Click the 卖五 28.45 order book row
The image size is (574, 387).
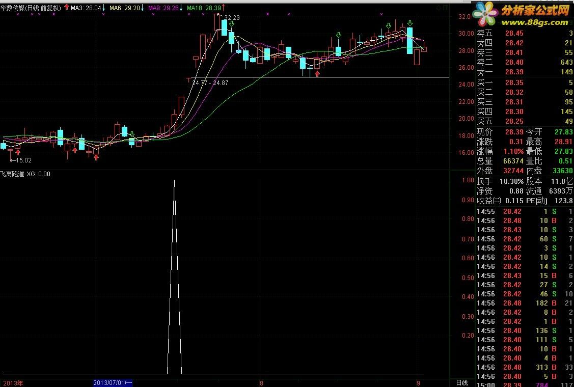coord(525,33)
